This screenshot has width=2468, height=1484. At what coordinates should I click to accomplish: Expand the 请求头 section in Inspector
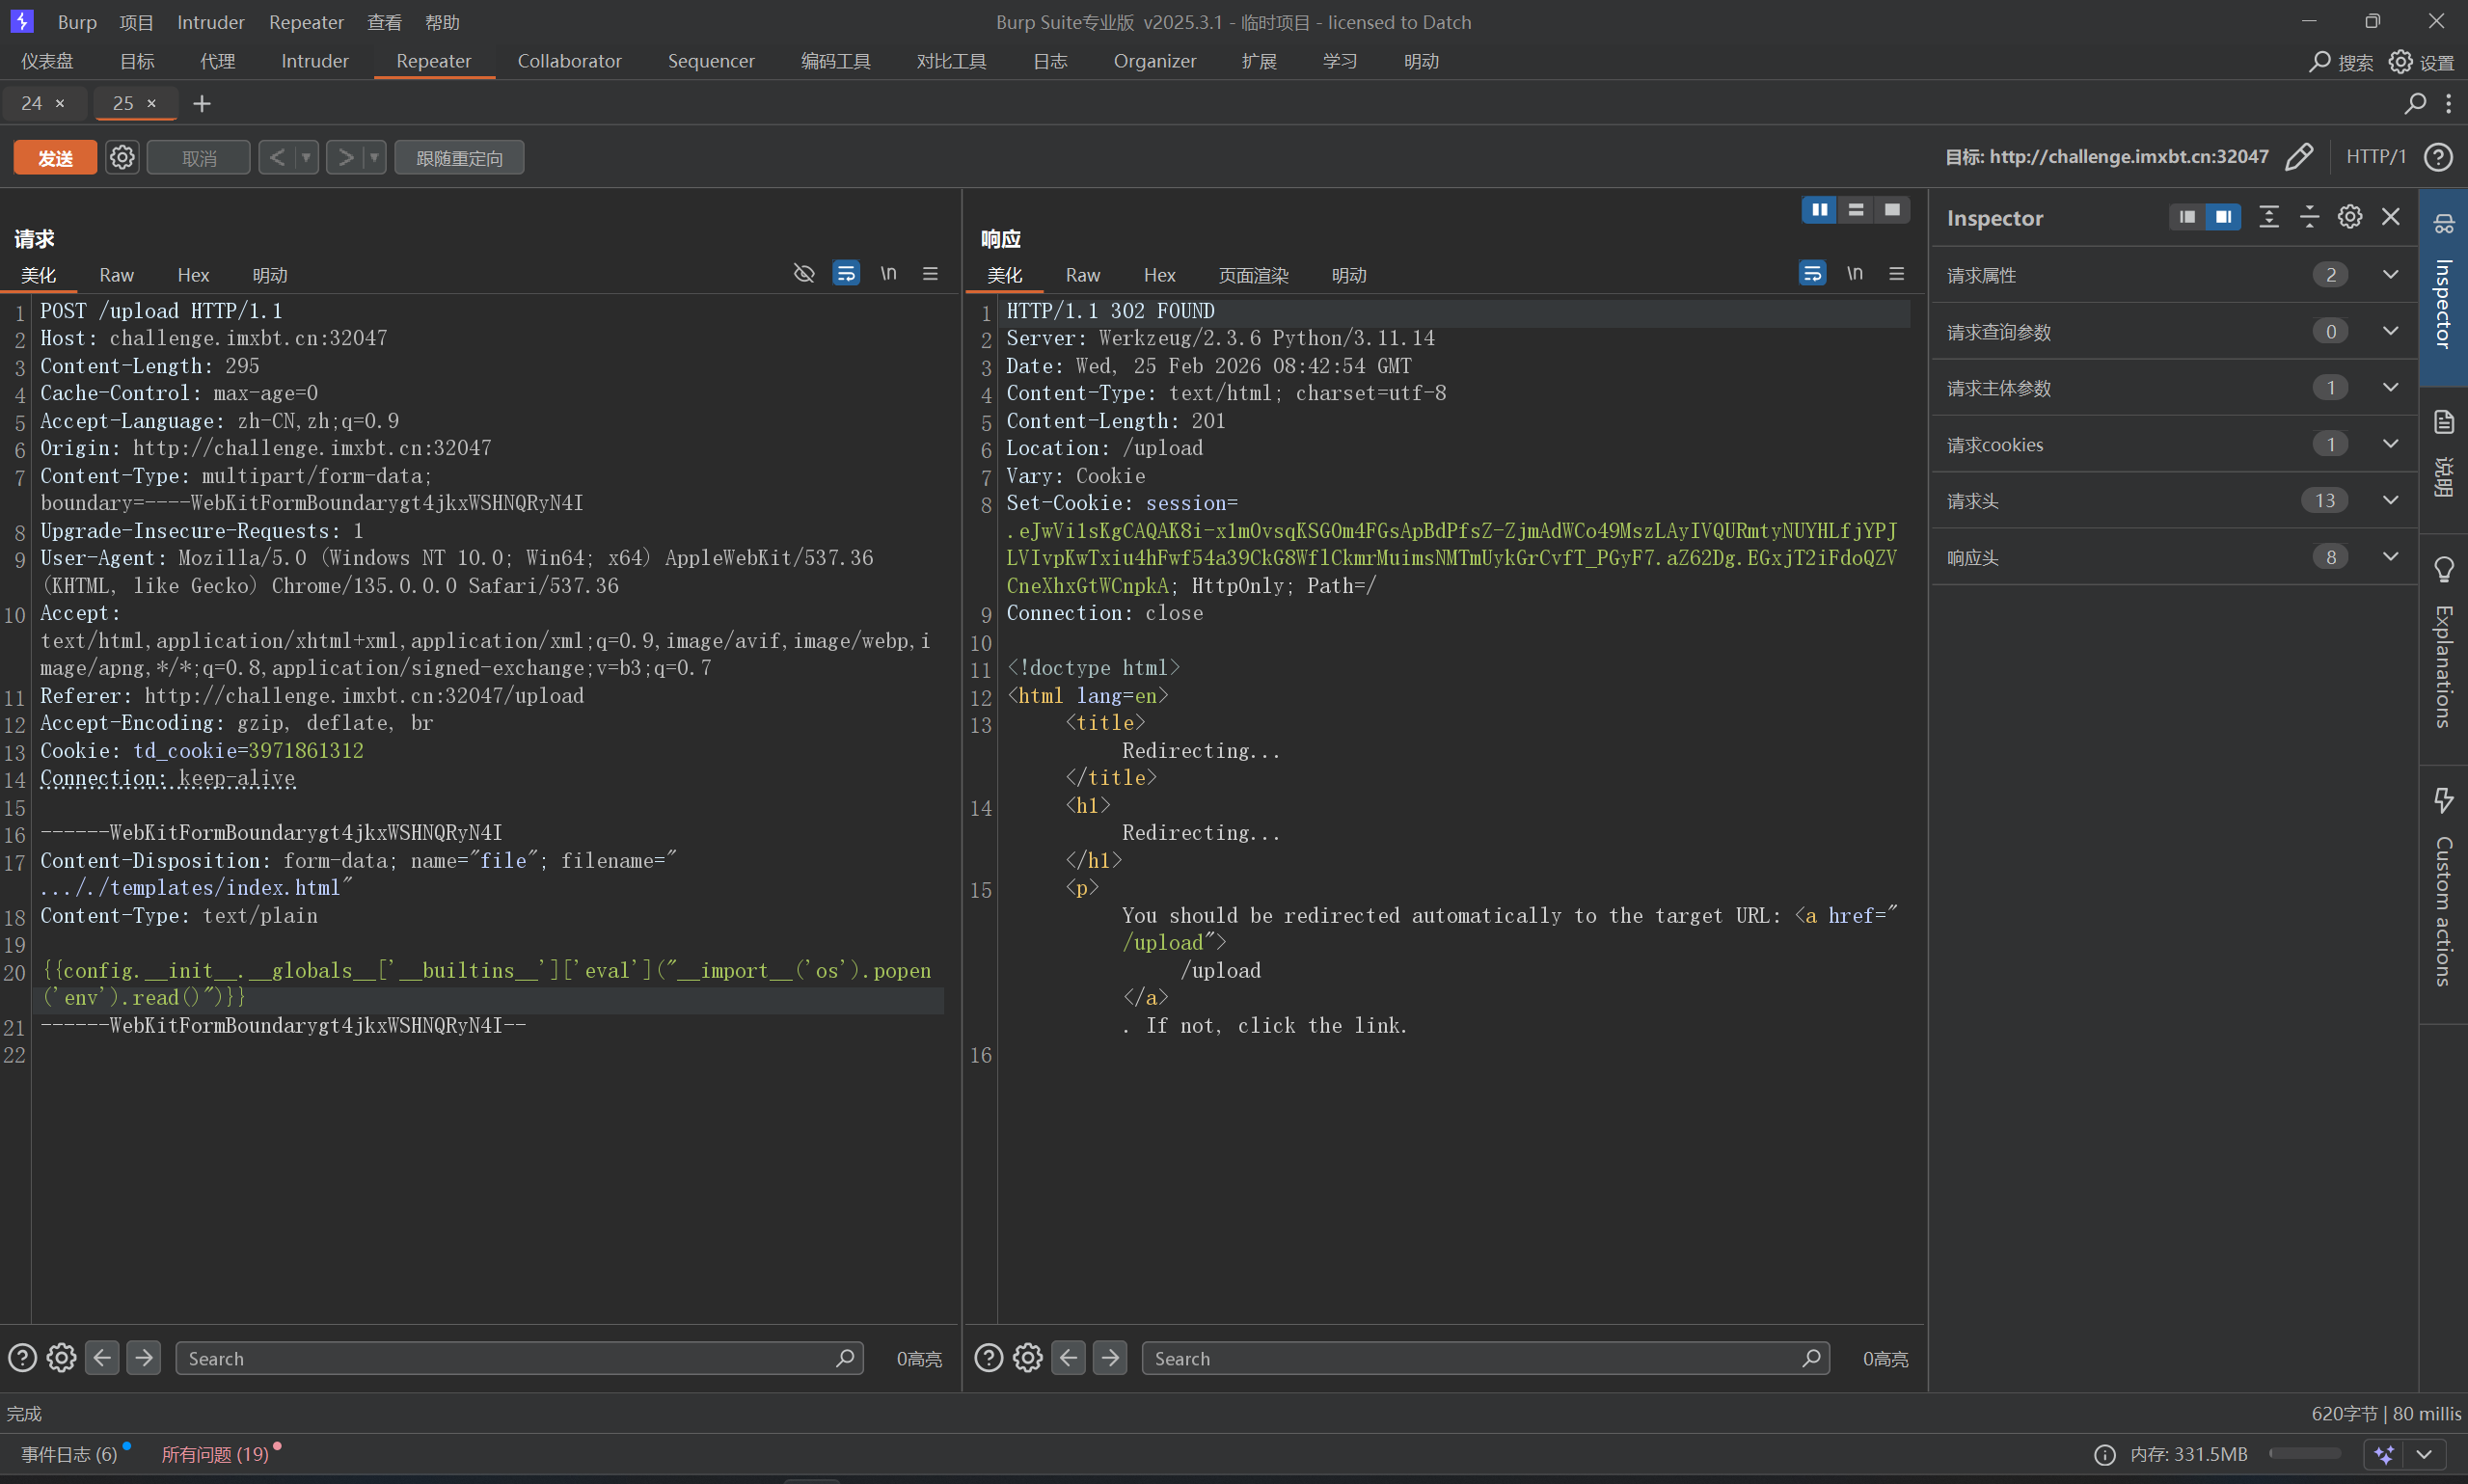pos(2390,500)
